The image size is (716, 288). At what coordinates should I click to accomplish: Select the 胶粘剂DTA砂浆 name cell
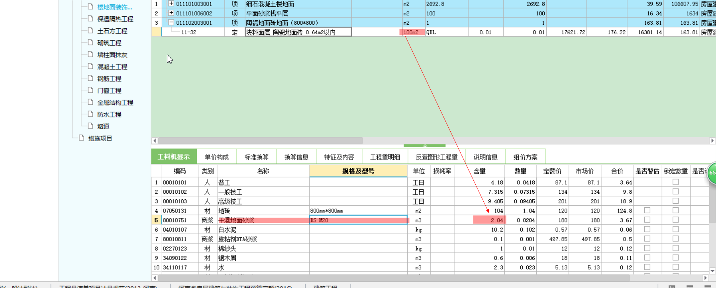[x=263, y=239]
